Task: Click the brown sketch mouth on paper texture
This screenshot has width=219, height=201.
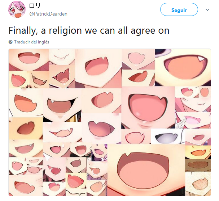Action: [x=198, y=166]
